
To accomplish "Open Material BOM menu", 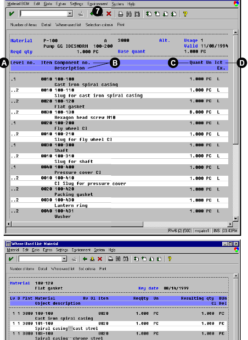I will 18,4.
